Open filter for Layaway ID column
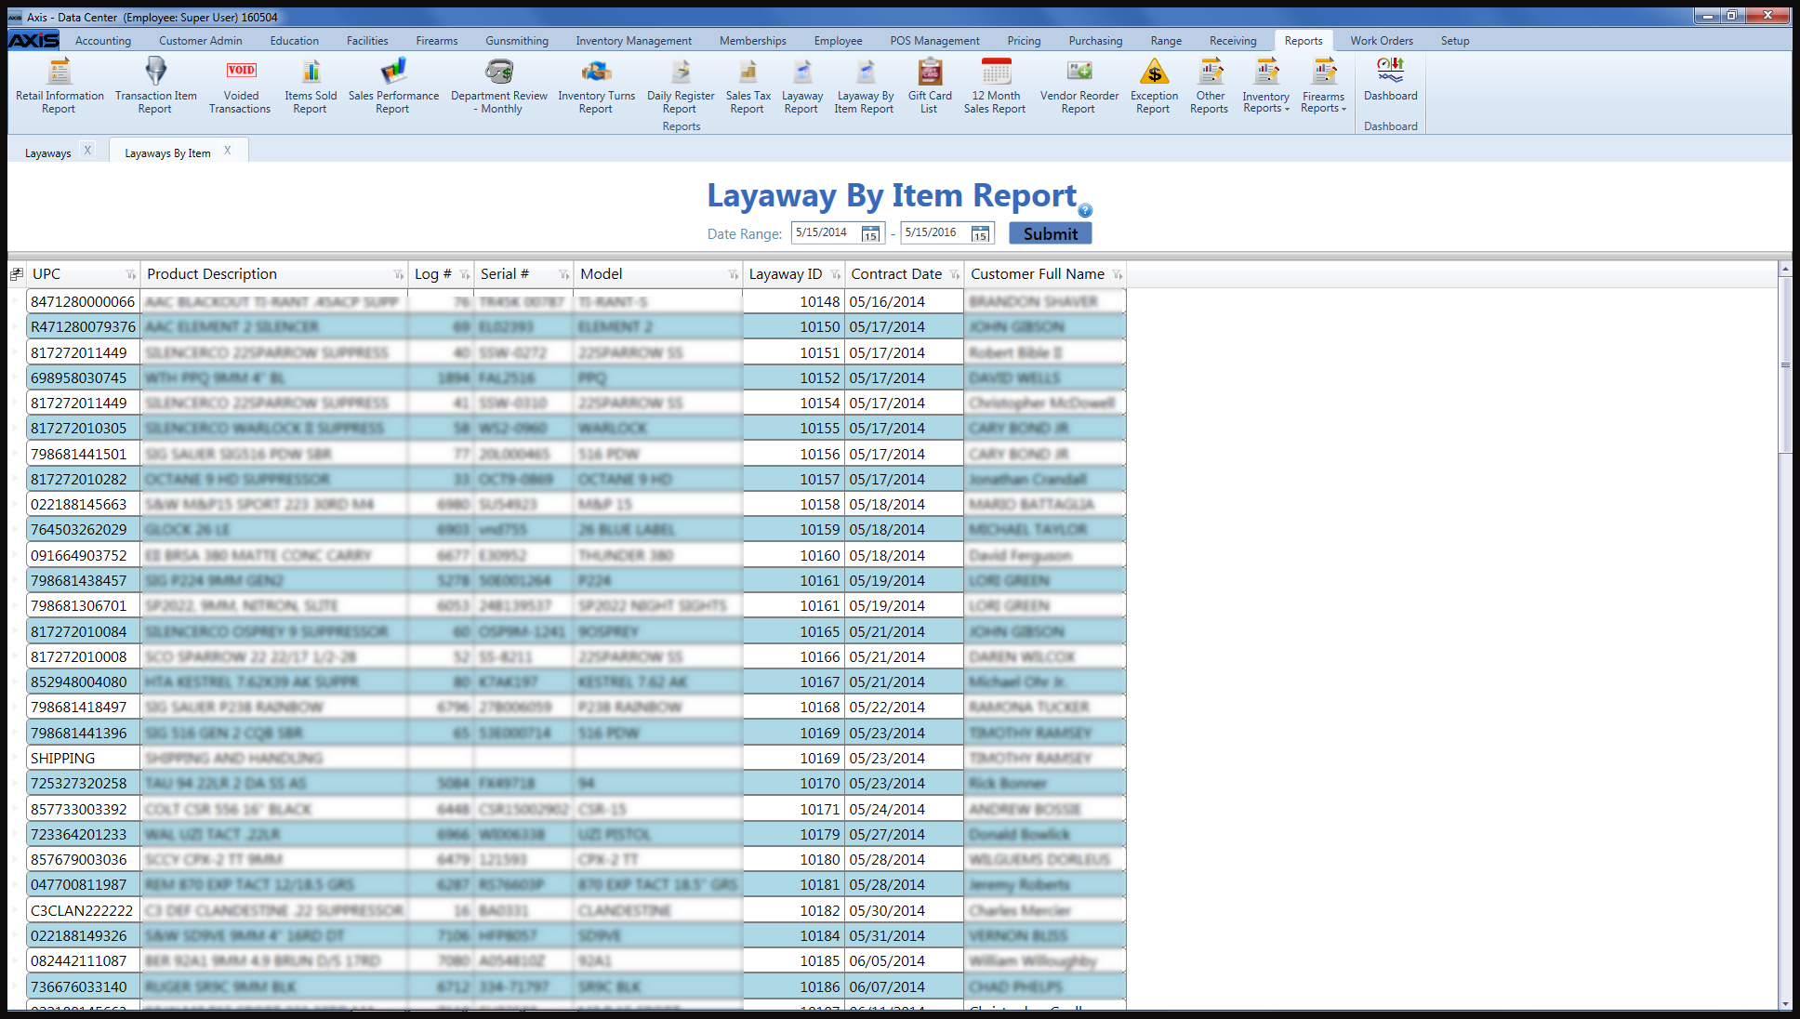1800x1019 pixels. pos(835,274)
